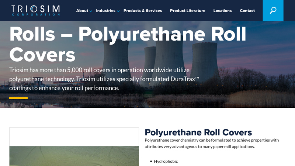295x166 pixels.
Task: Go to Contact page
Action: pyautogui.click(x=247, y=11)
